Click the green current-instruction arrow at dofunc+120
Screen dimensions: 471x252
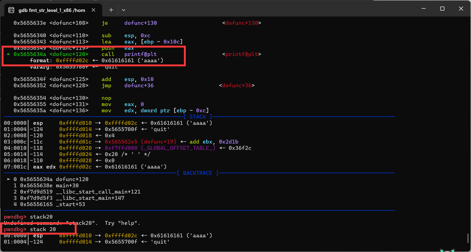[9, 54]
